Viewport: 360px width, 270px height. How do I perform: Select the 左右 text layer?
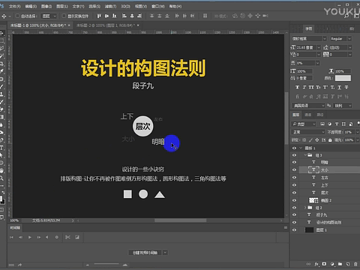click(x=325, y=177)
